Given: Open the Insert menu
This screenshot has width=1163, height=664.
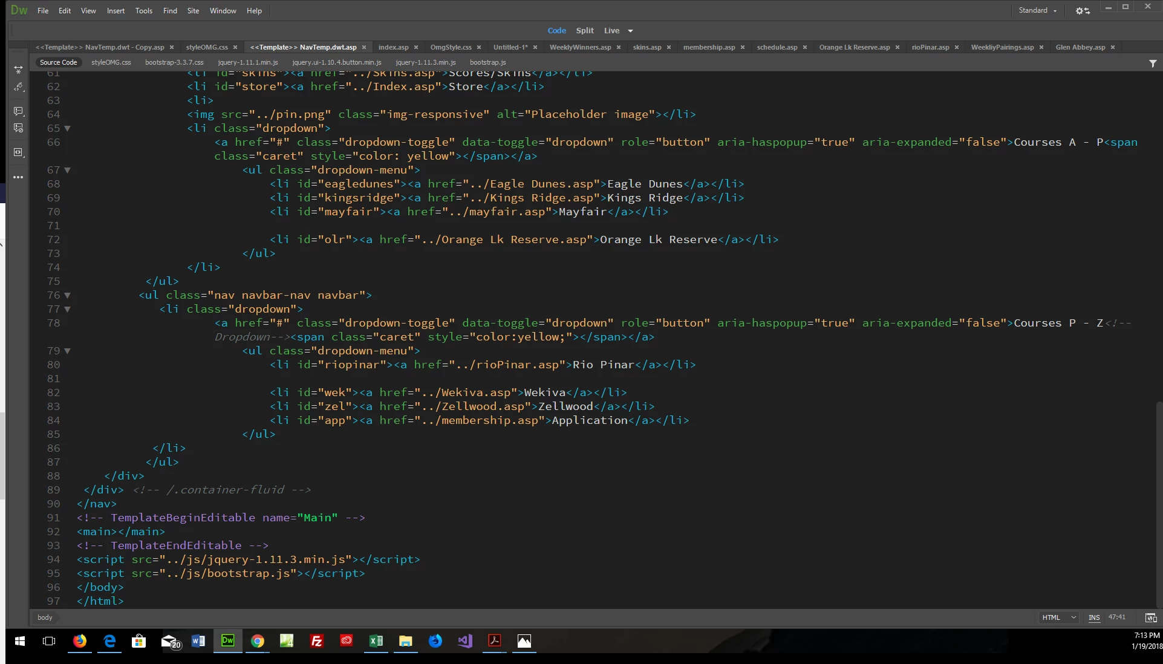Looking at the screenshot, I should pos(116,11).
